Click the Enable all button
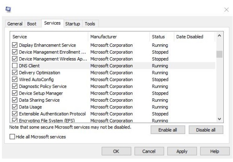The height and width of the screenshot is (162, 233). tap(168, 130)
